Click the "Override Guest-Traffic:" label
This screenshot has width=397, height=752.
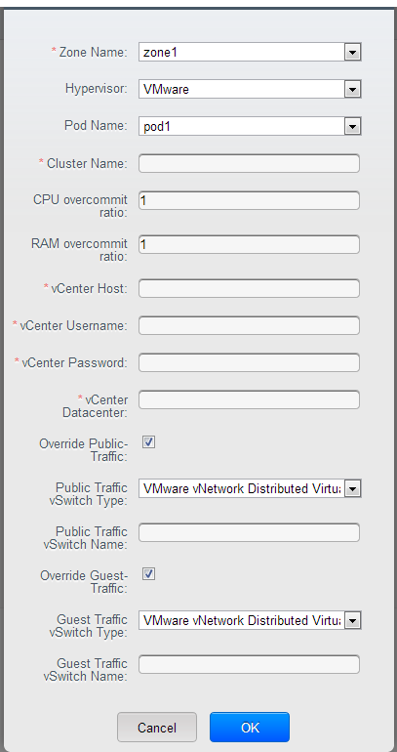pos(84,581)
